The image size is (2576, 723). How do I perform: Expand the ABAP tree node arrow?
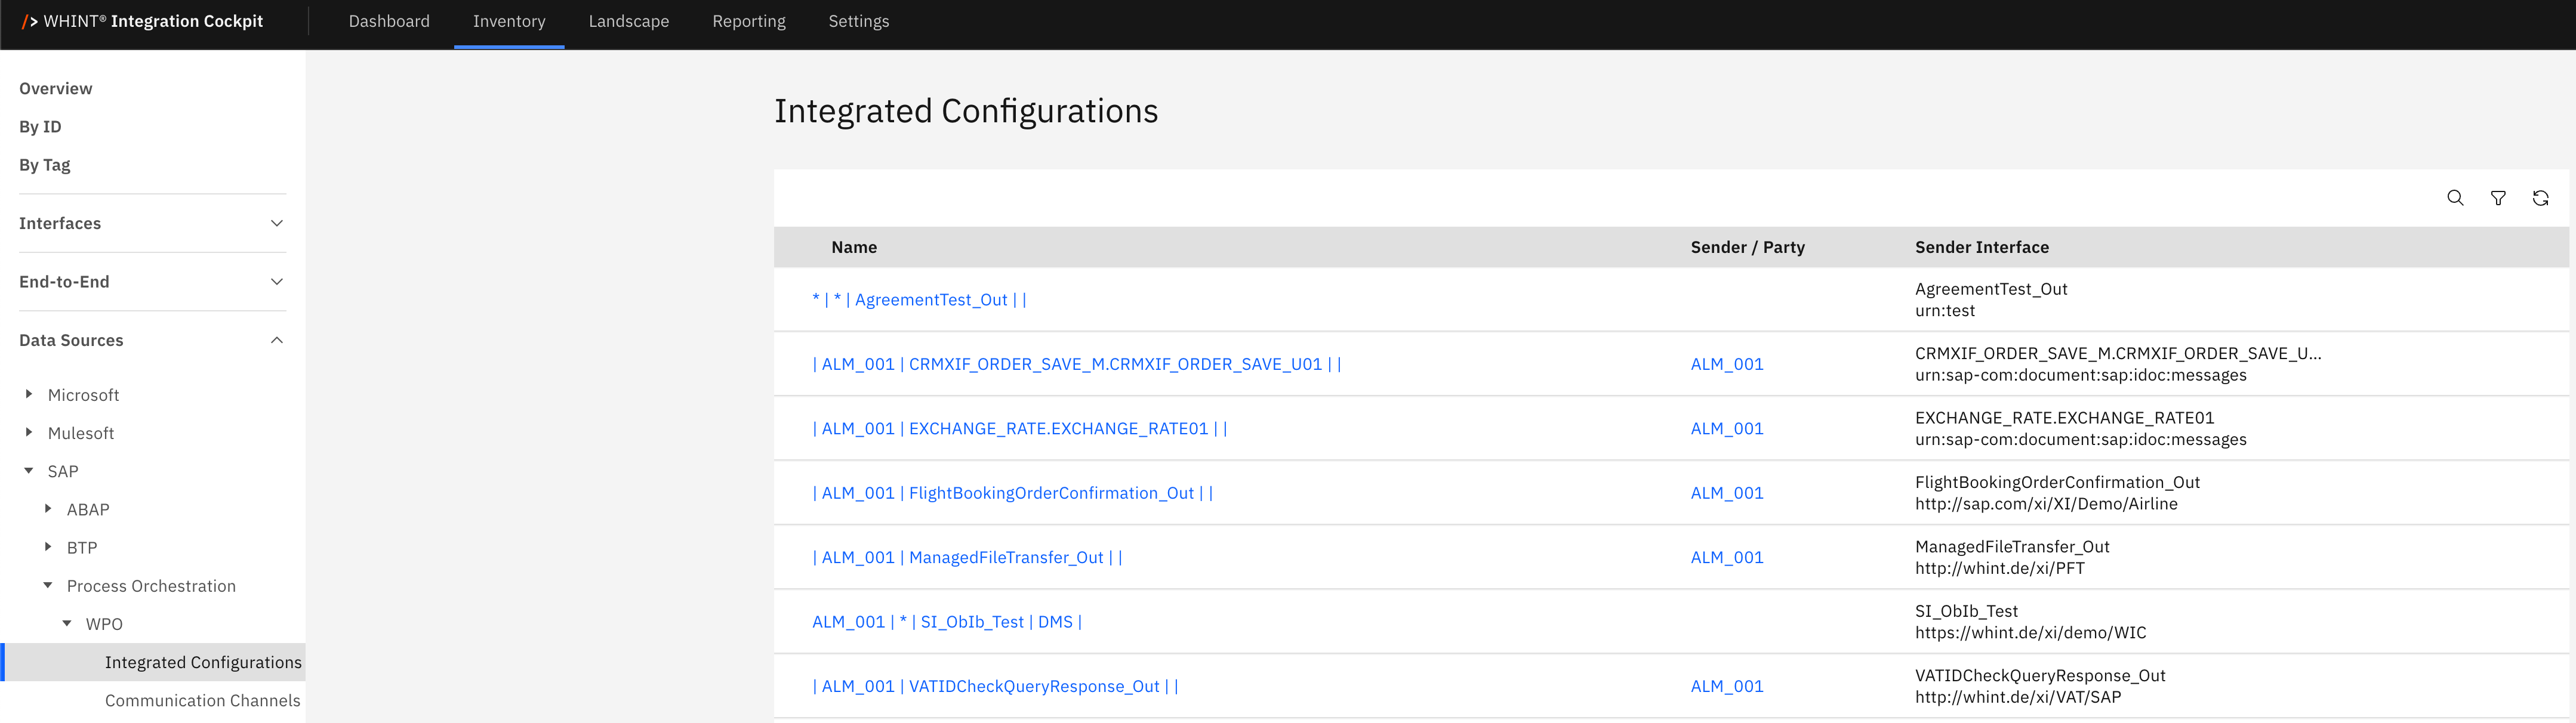[48, 509]
